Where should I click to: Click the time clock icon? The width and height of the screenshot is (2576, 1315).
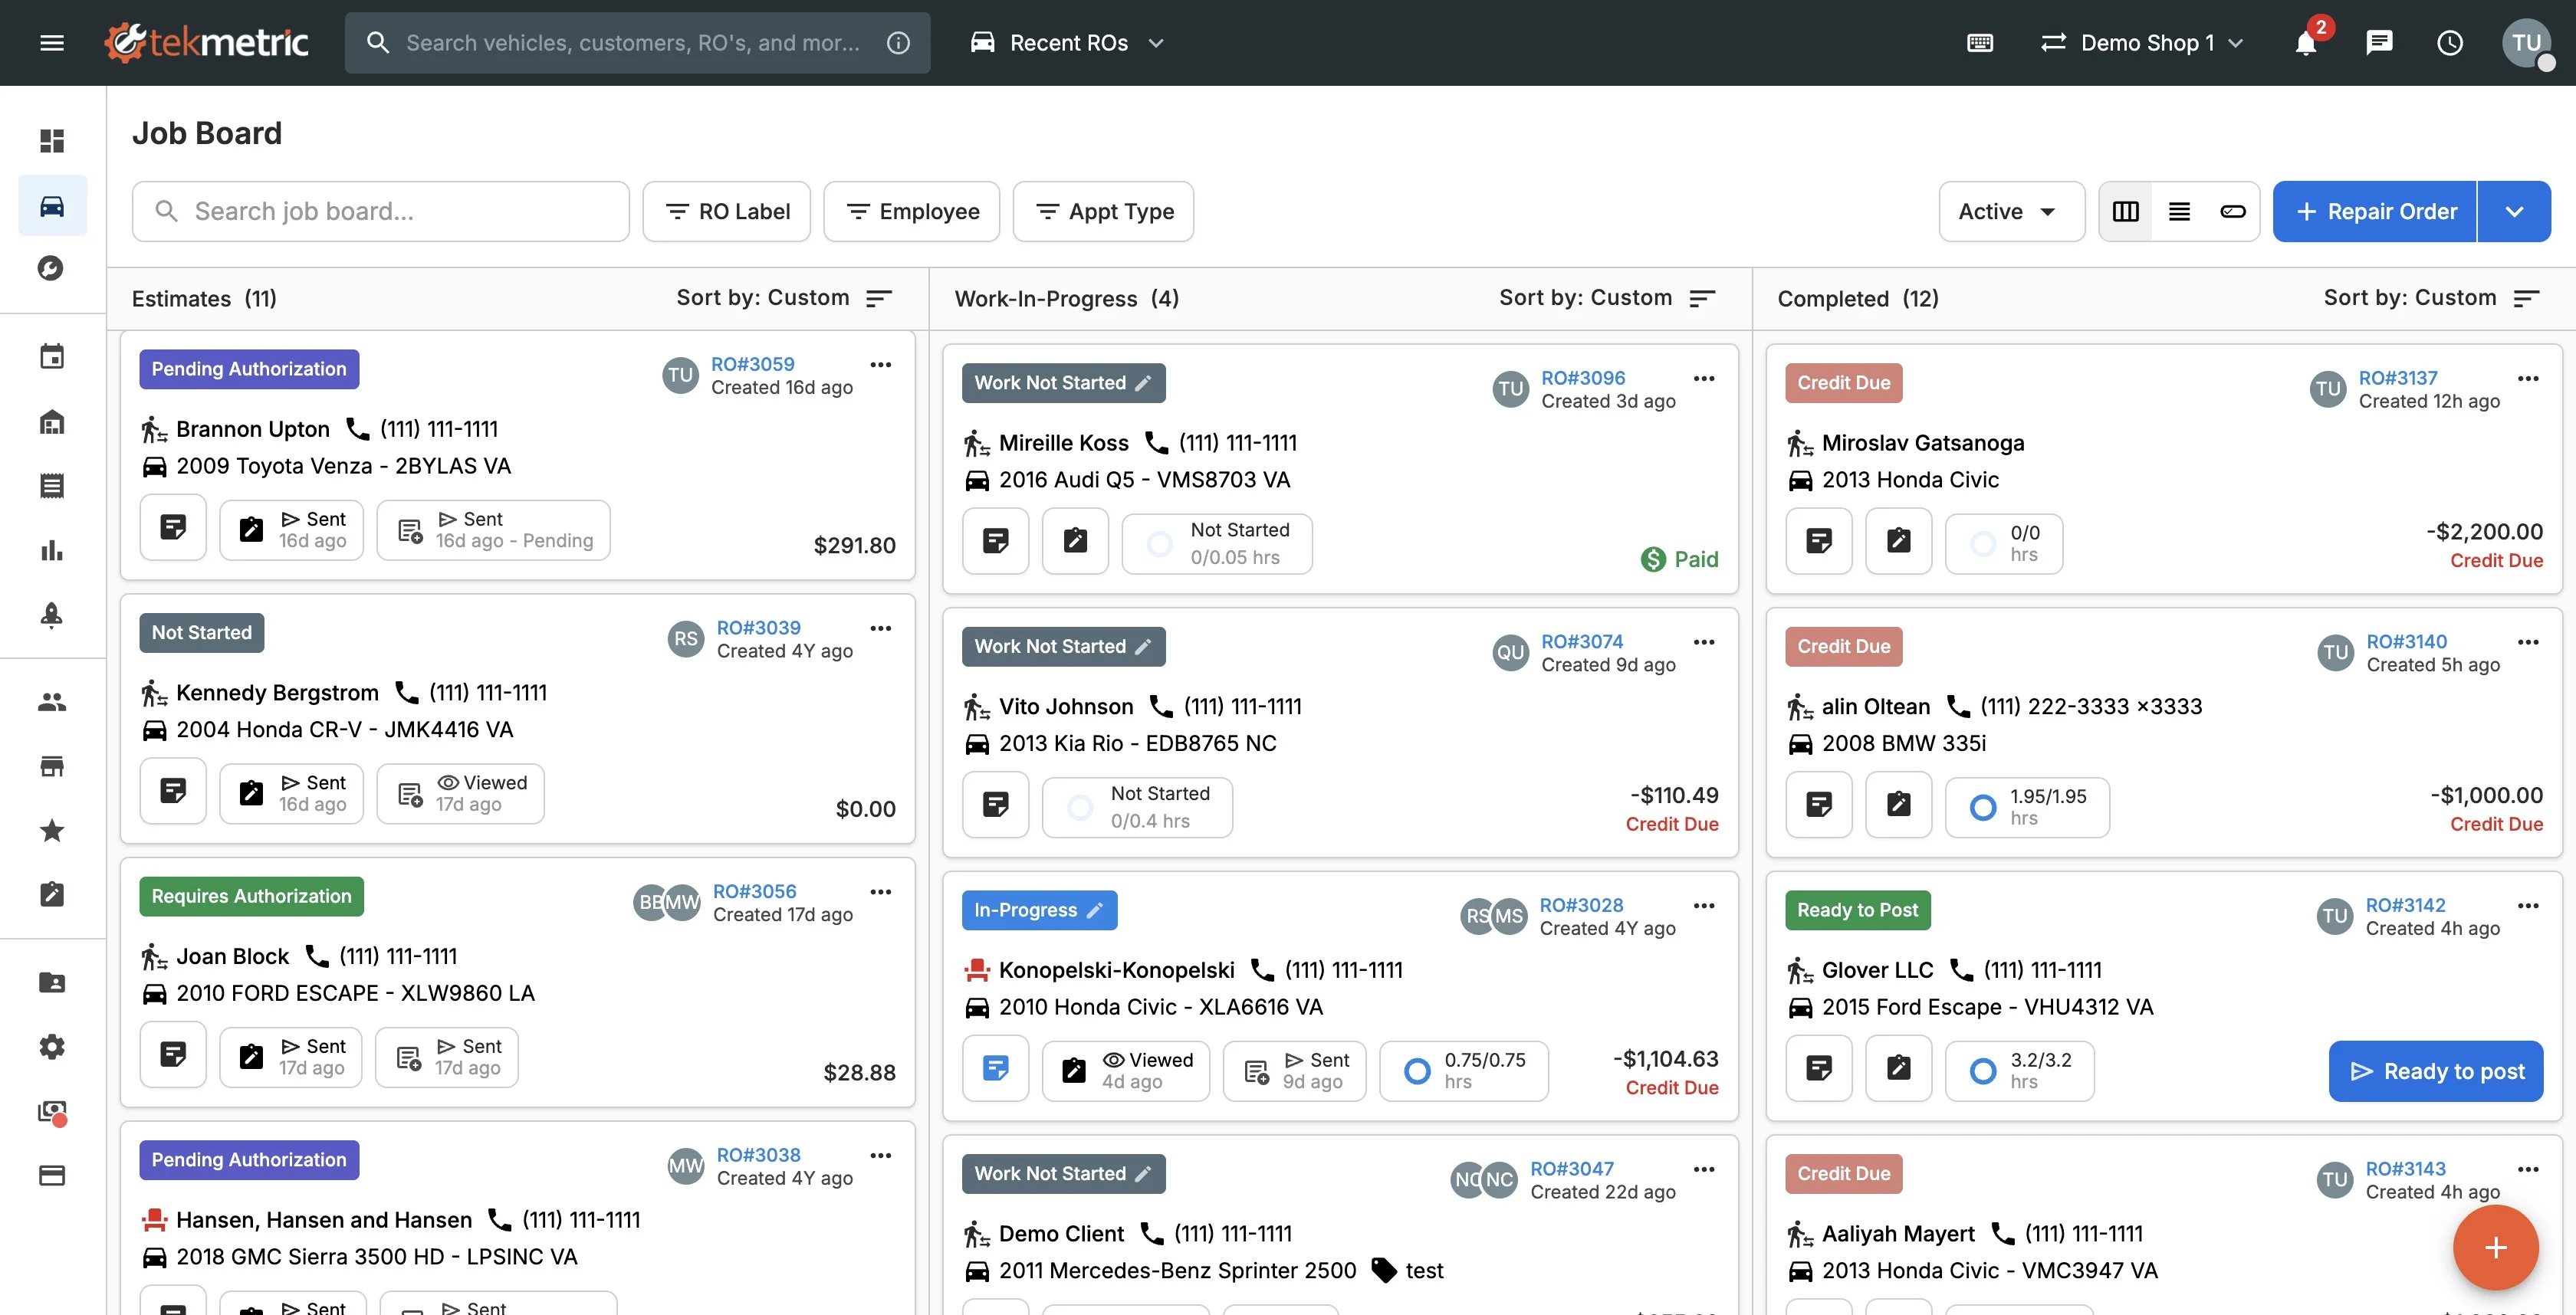(x=2449, y=43)
